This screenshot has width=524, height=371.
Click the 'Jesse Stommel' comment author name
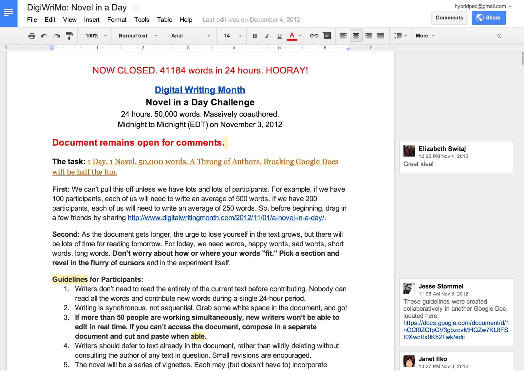click(441, 286)
